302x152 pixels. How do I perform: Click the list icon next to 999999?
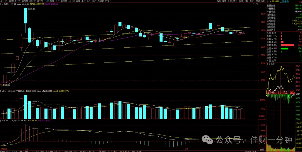270,1
